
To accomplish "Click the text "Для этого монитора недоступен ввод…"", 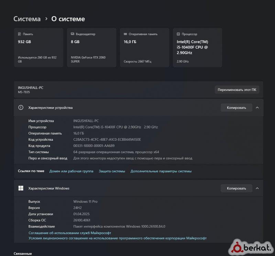I will tap(133, 158).
